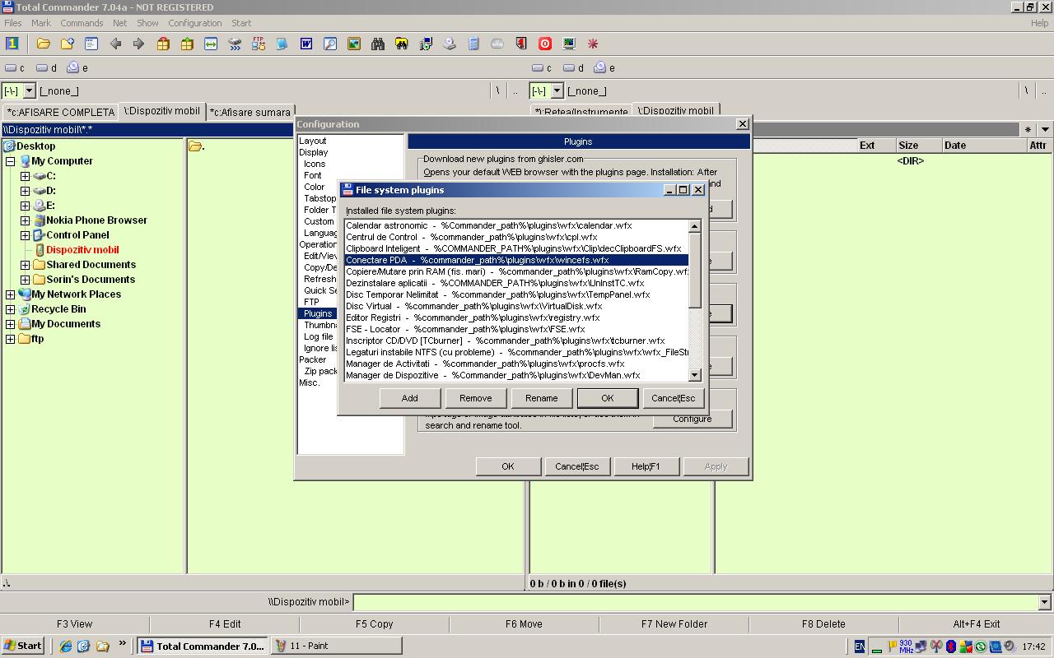Image resolution: width=1054 pixels, height=658 pixels.
Task: Select 'Dispozitiv mobil' in folder tree
Action: (82, 250)
